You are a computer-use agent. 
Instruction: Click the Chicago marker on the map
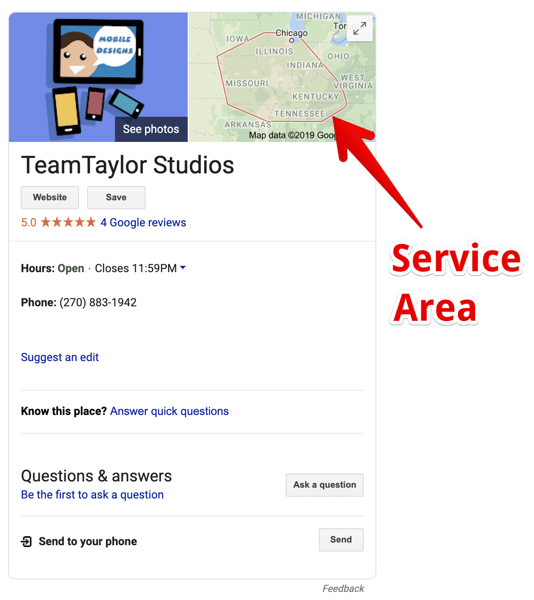(x=291, y=40)
